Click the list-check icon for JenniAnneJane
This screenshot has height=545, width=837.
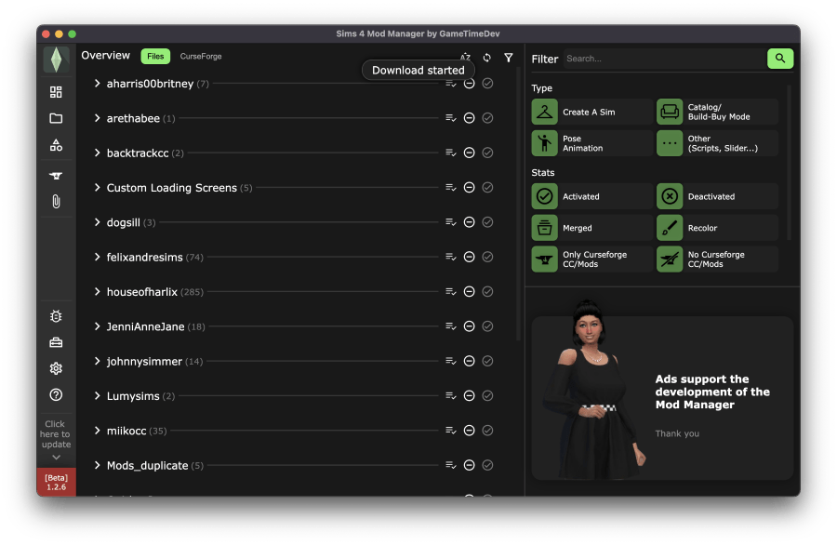coord(451,326)
